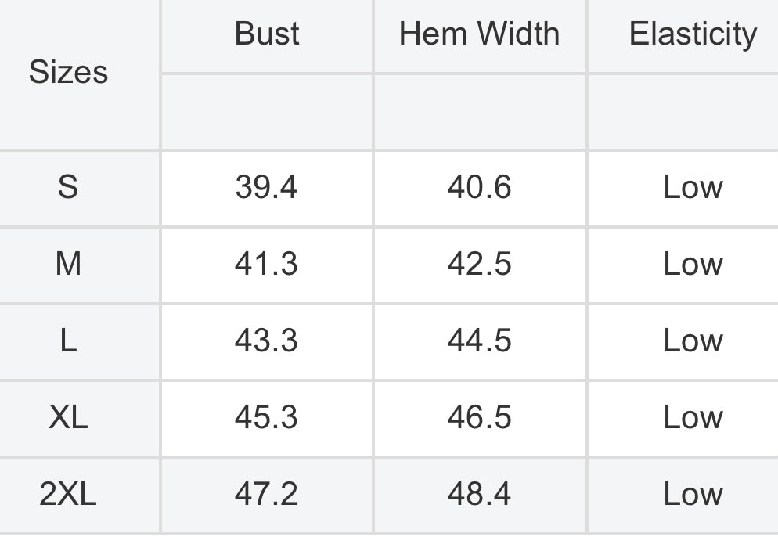Click the 2XL size row label

(x=68, y=494)
